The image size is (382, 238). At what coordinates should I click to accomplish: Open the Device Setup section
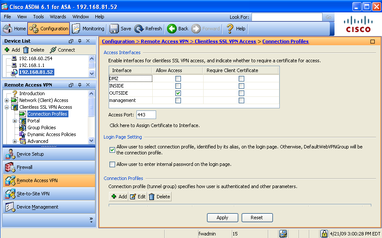pos(49,154)
